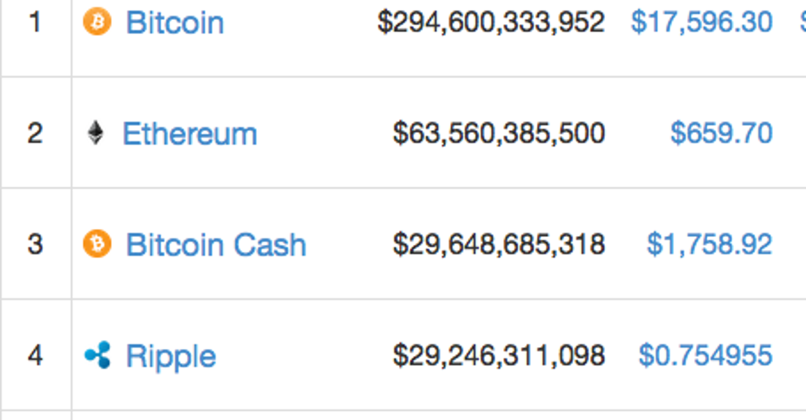Click the Ethereum diamond logo icon
The image size is (806, 420).
[95, 133]
